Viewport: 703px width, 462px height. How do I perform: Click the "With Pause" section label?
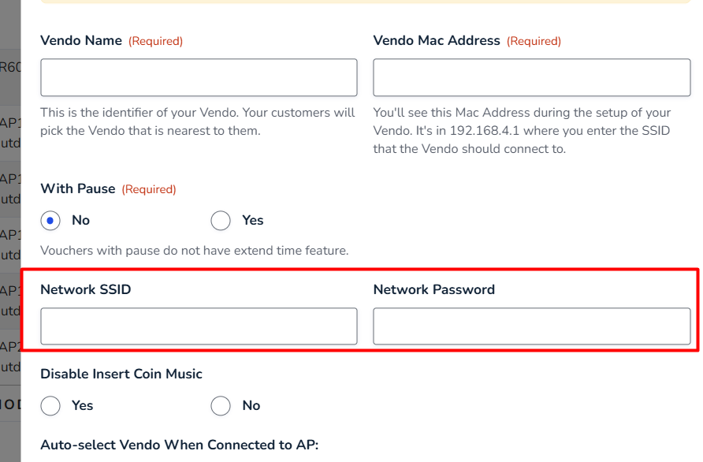tap(78, 189)
